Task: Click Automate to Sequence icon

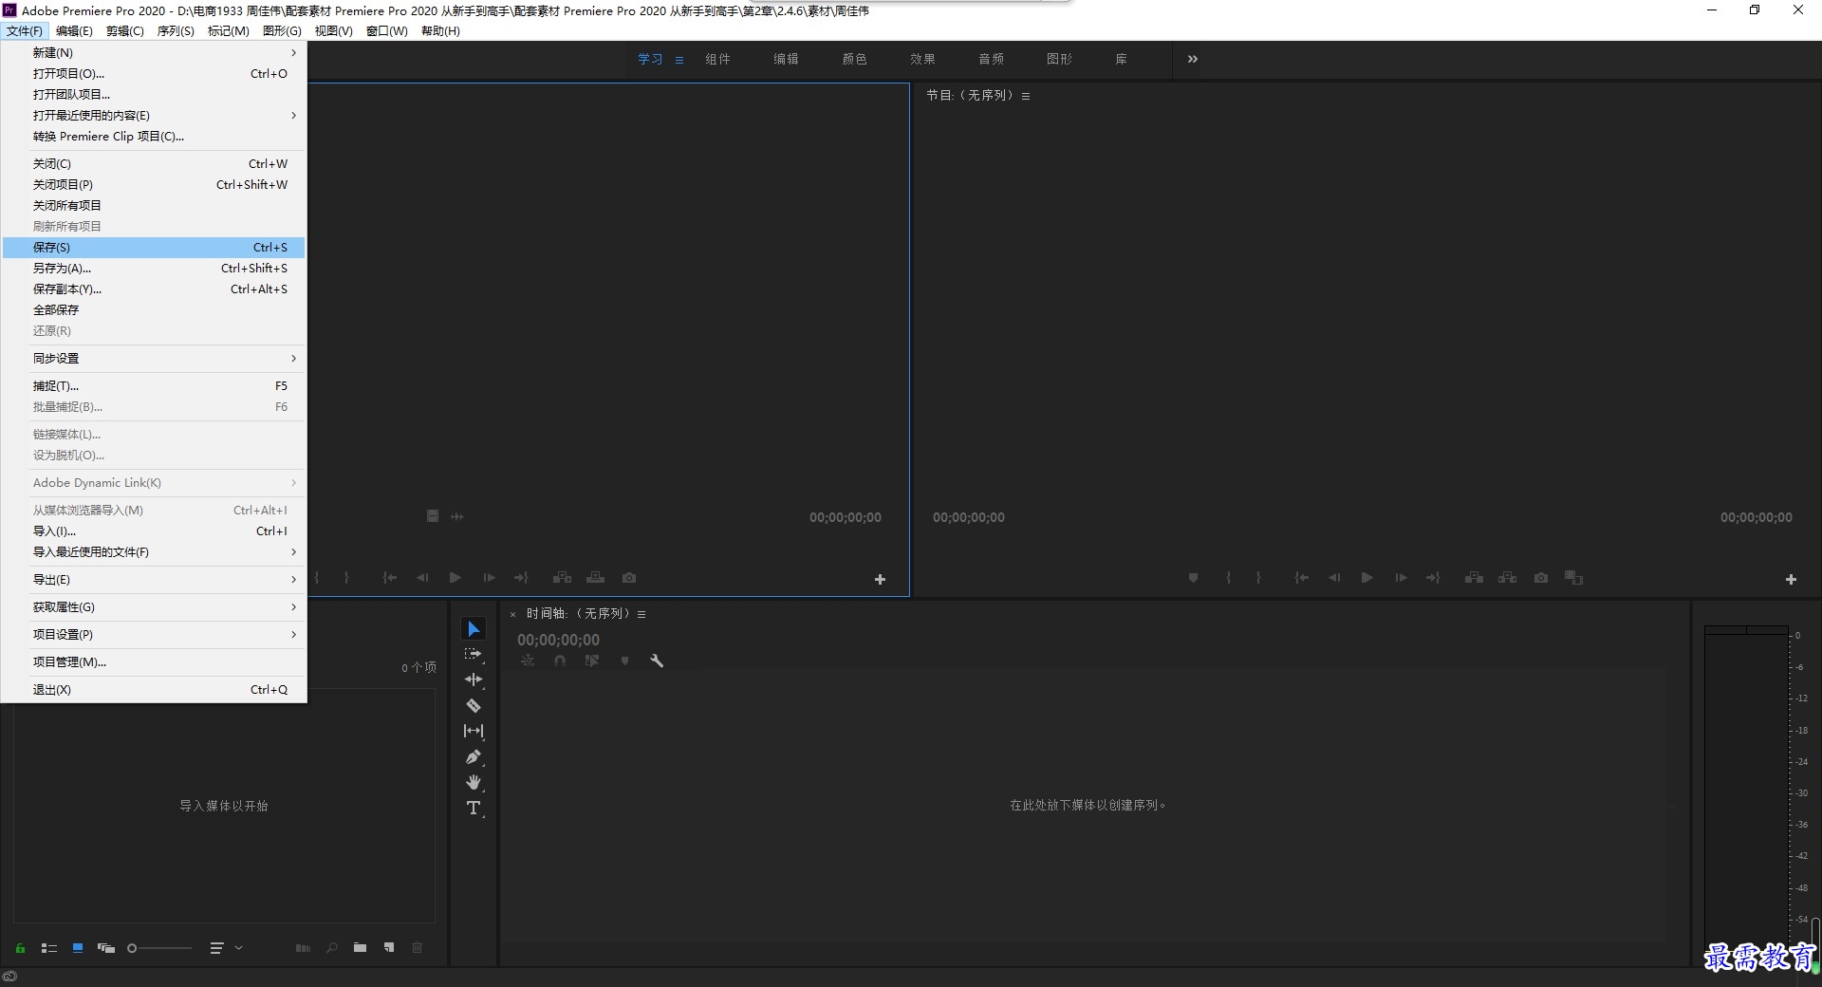Action: (x=303, y=947)
